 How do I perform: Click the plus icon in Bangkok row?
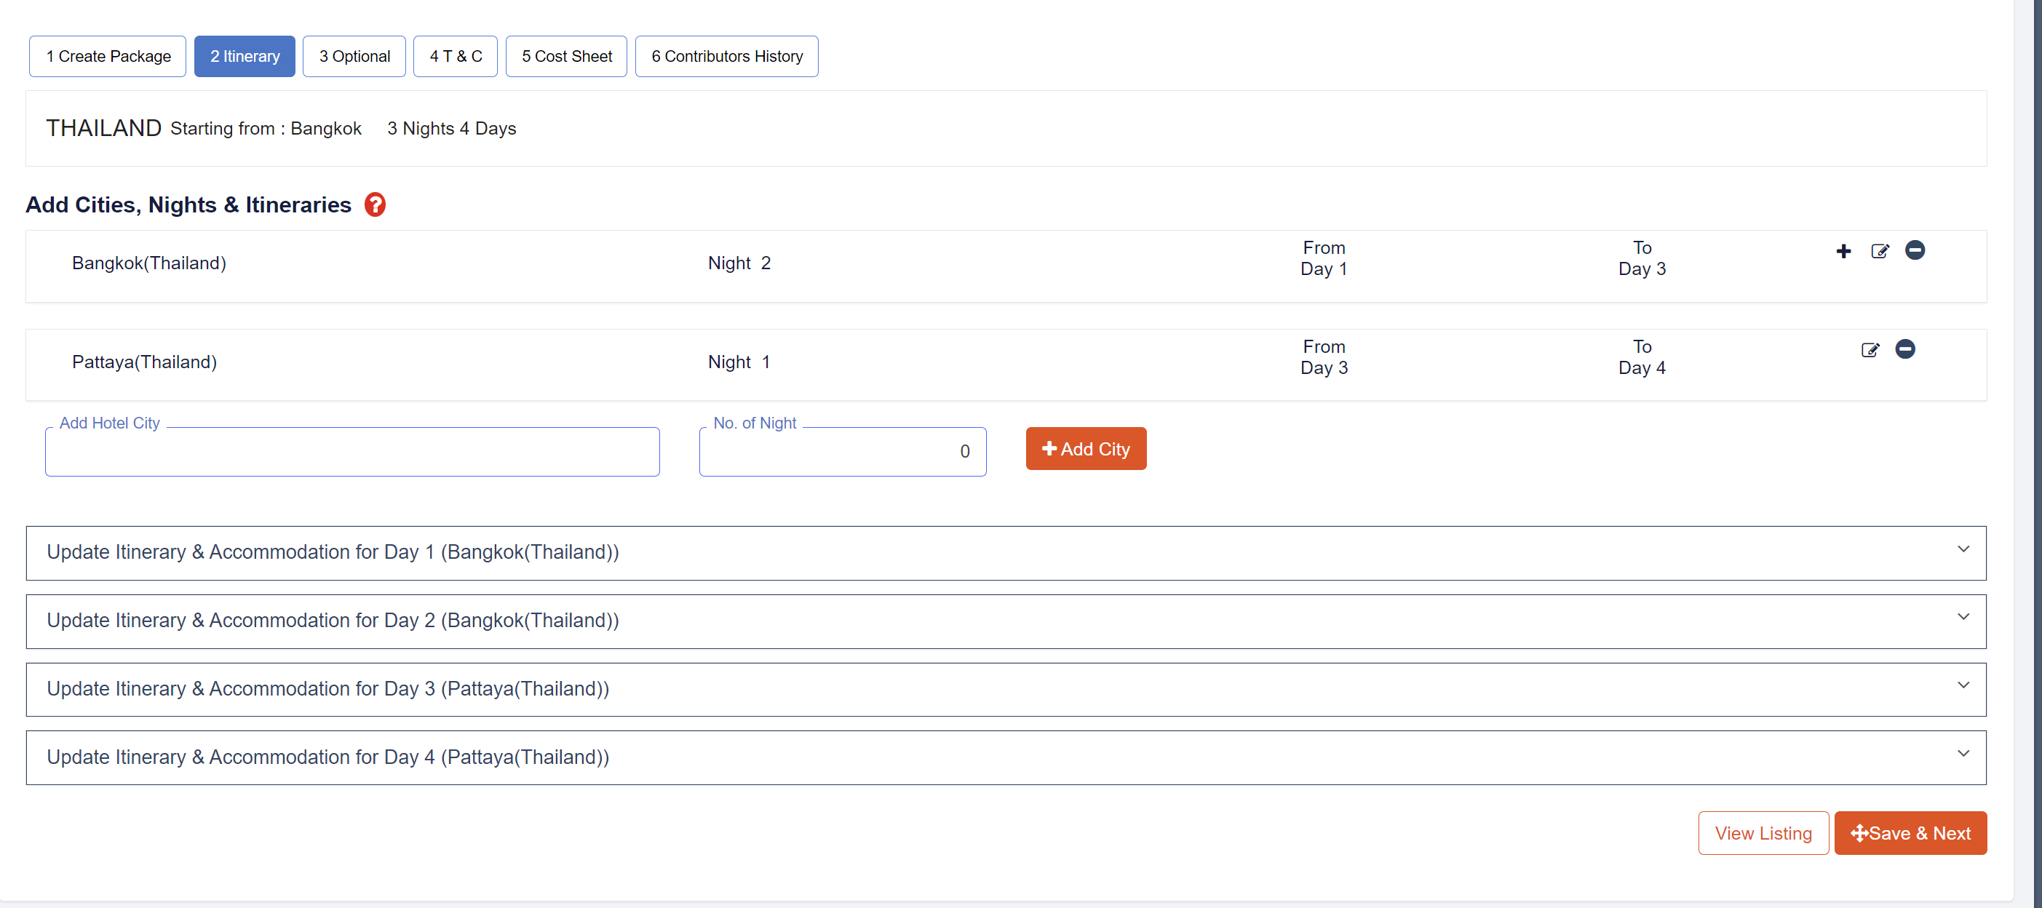pyautogui.click(x=1843, y=251)
